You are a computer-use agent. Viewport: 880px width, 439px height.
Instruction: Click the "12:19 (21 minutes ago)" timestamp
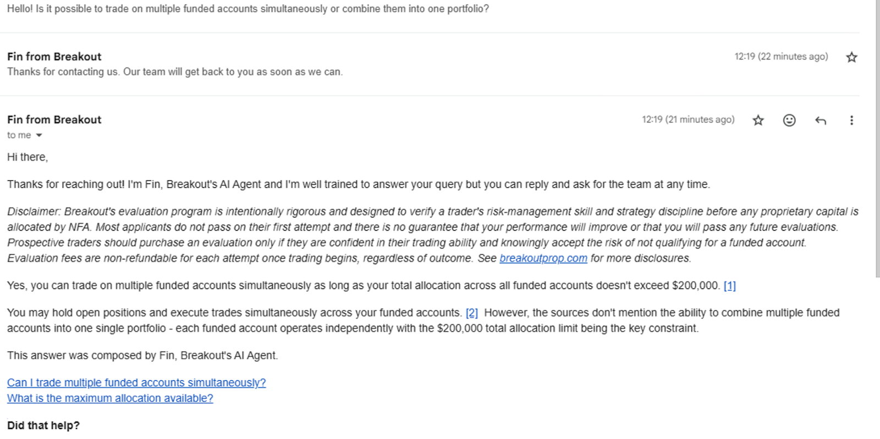coord(688,120)
